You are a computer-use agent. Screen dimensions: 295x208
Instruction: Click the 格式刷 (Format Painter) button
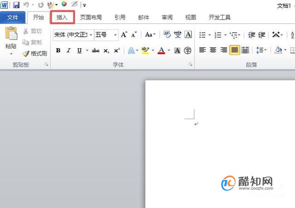[35, 54]
